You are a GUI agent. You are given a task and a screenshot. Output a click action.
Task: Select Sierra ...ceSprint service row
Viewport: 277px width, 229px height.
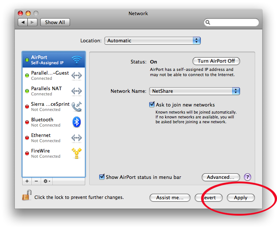click(x=54, y=107)
